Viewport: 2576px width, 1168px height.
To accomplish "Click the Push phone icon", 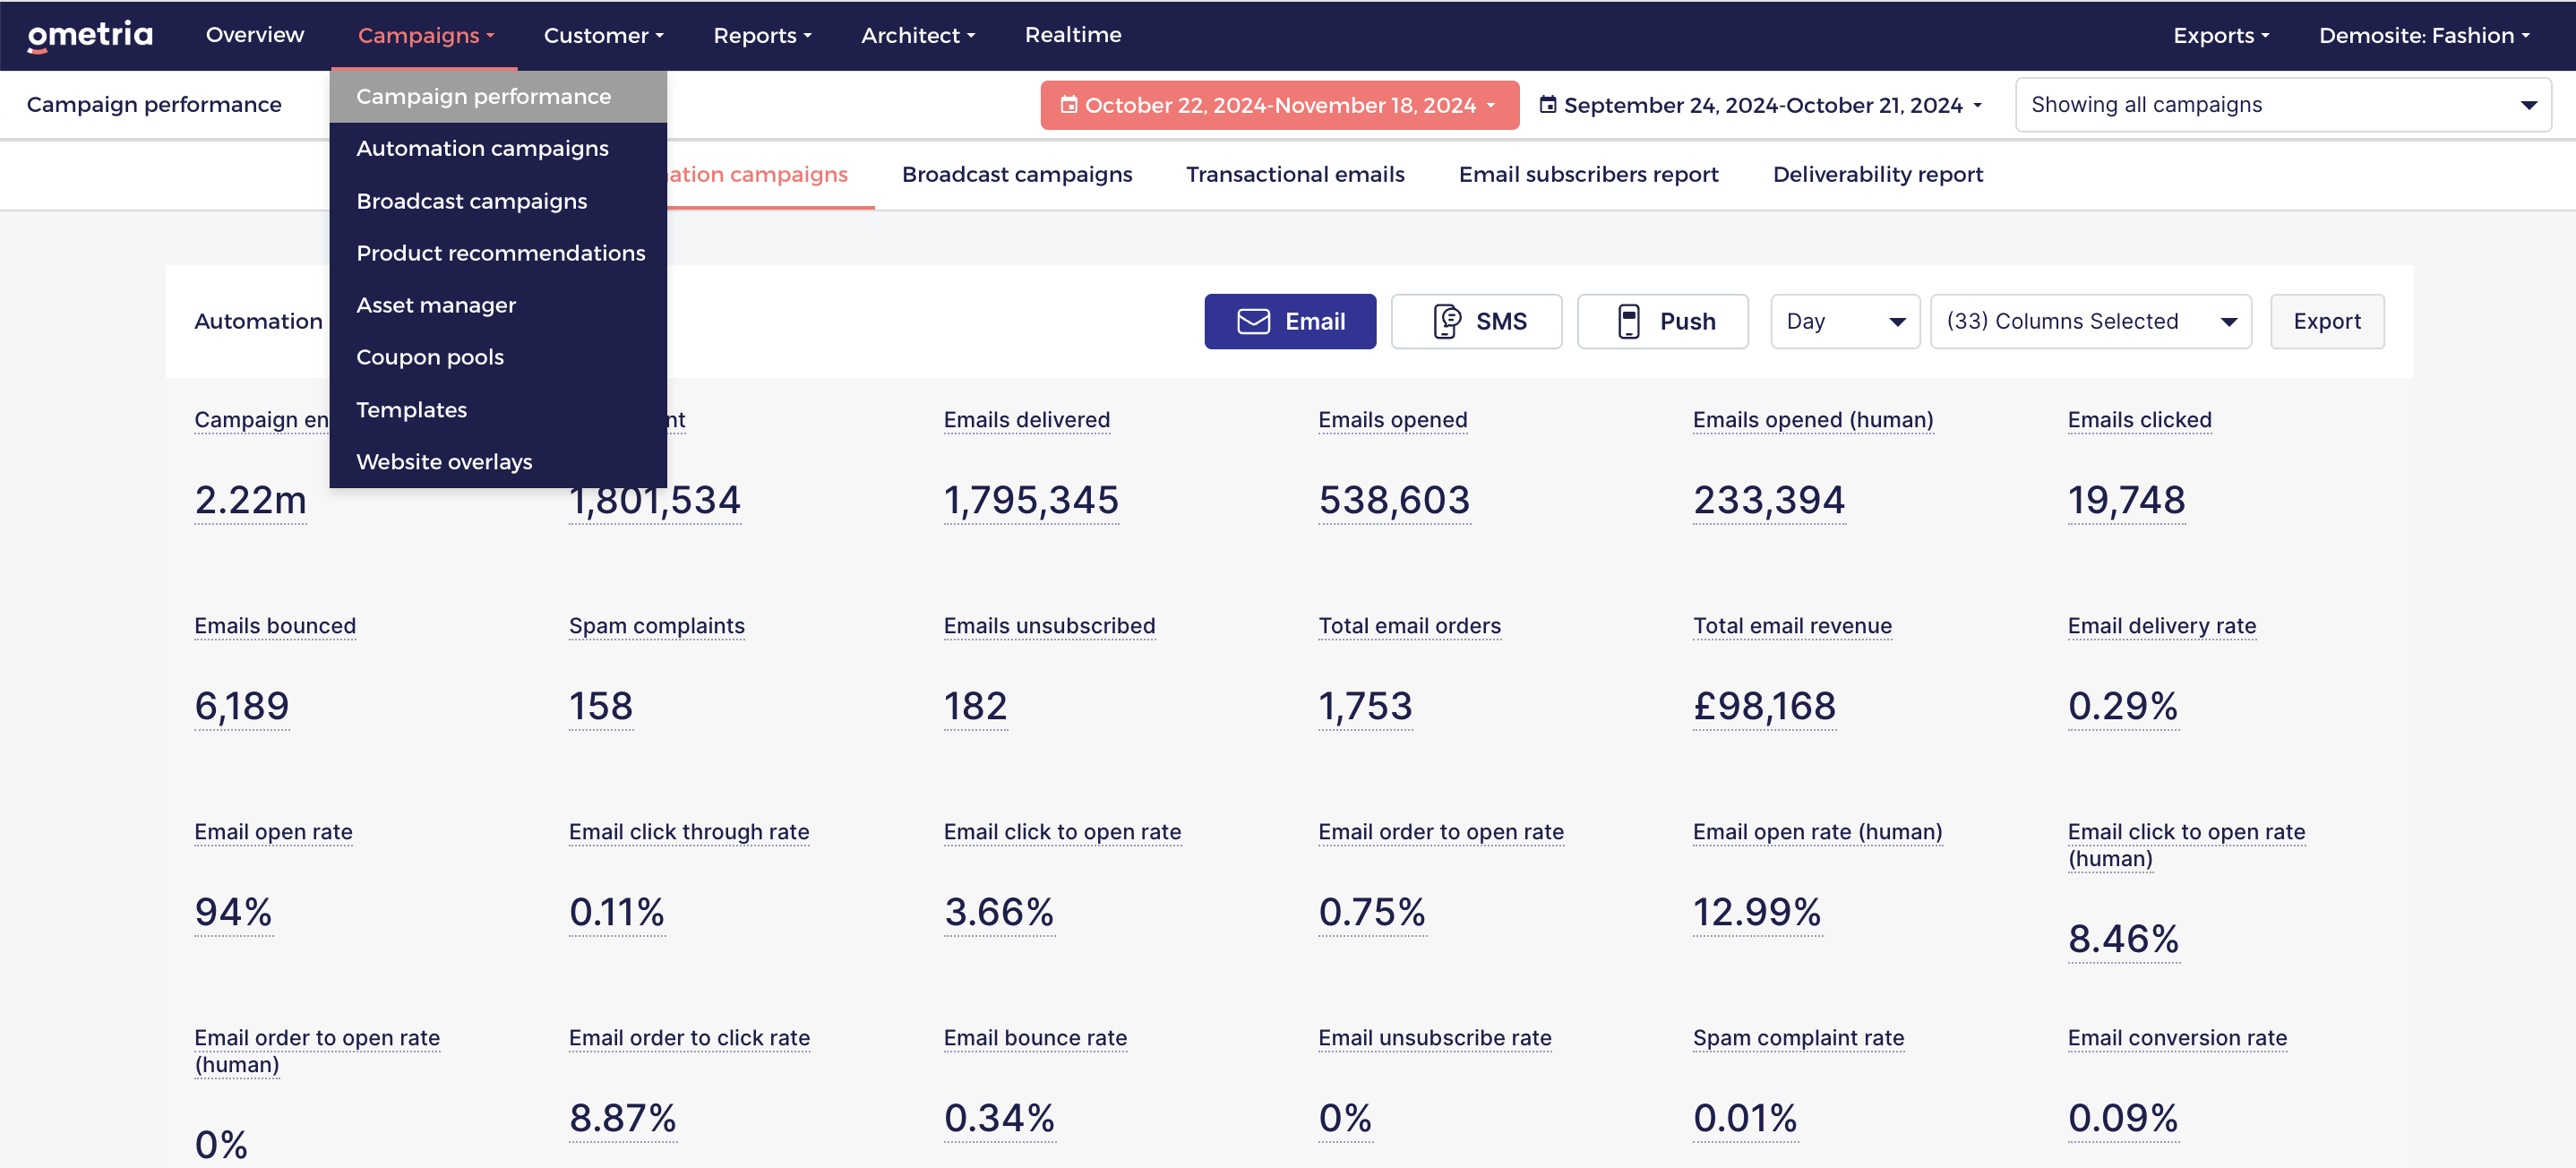I will click(x=1628, y=321).
